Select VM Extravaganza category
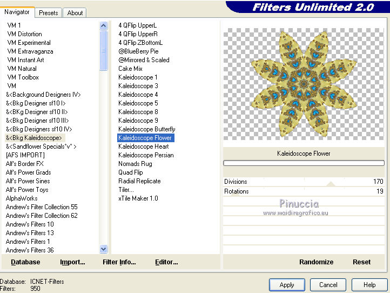This screenshot has width=390, height=293. pos(30,51)
